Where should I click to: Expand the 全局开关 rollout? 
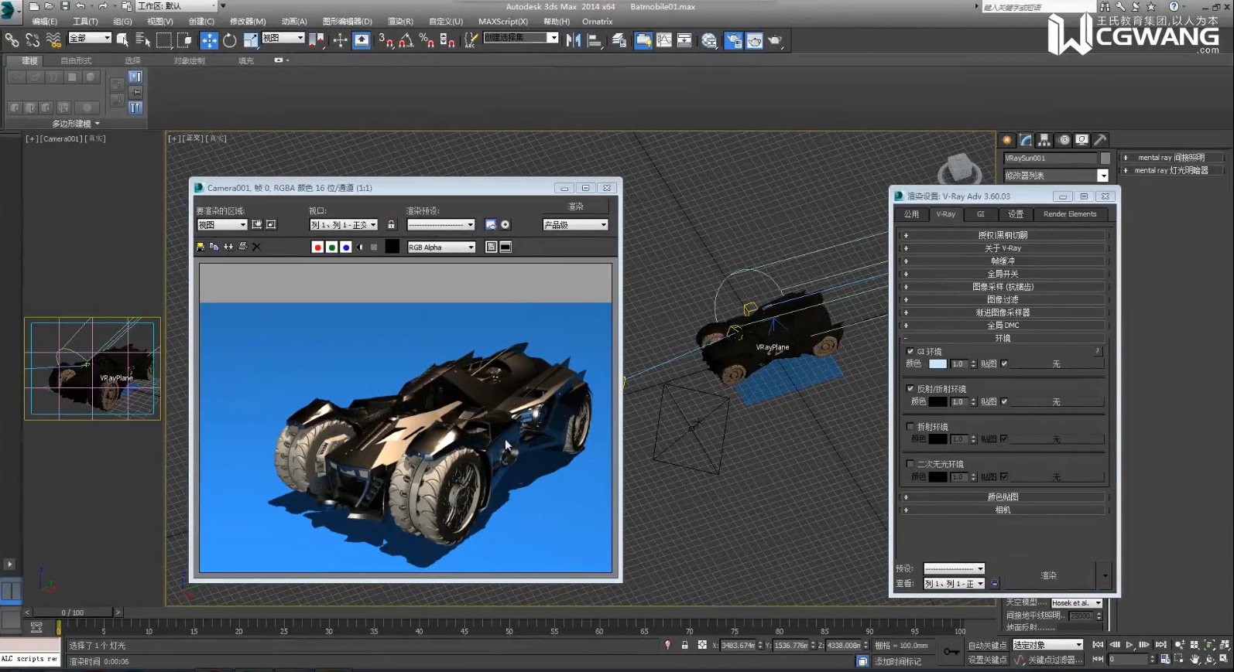(x=1003, y=274)
